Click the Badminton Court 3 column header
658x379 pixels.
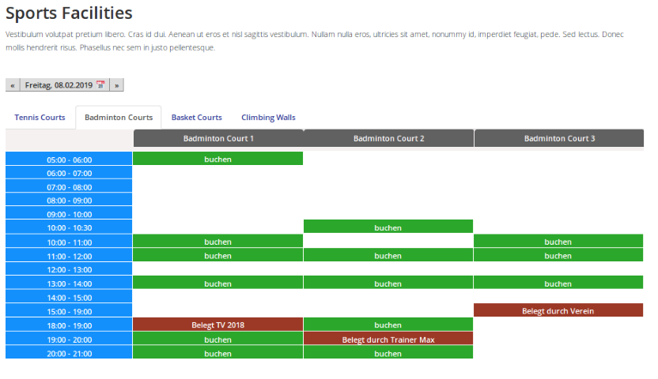(x=559, y=138)
